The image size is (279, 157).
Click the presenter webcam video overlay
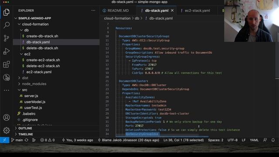[x=252, y=21]
